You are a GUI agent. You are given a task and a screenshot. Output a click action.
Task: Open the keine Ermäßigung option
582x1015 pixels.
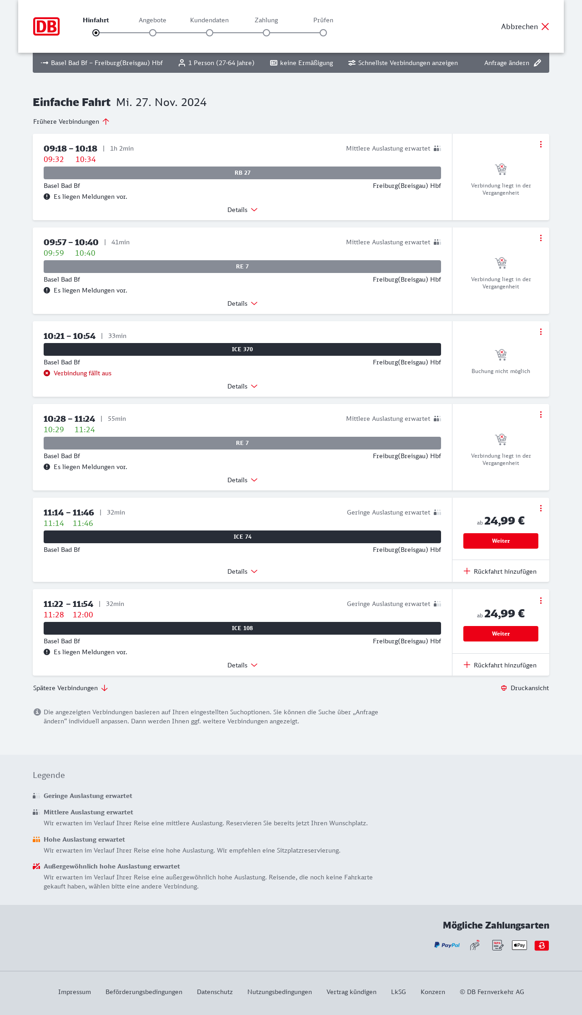click(x=301, y=63)
